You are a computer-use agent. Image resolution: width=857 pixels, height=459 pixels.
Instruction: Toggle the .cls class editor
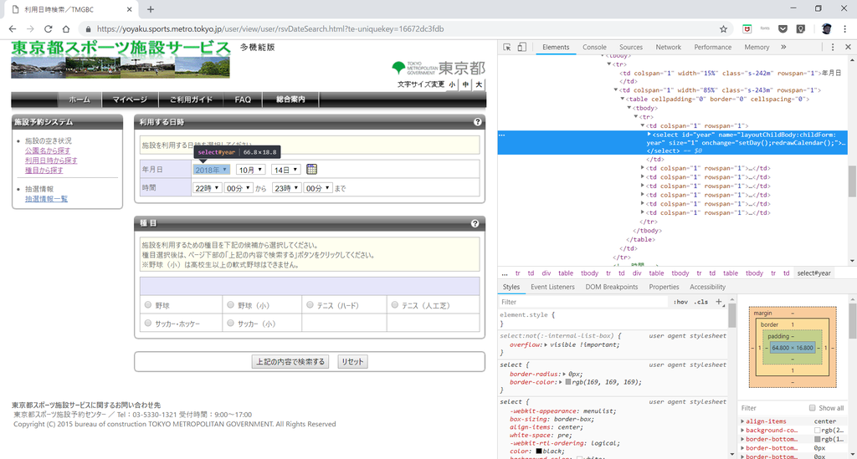701,302
